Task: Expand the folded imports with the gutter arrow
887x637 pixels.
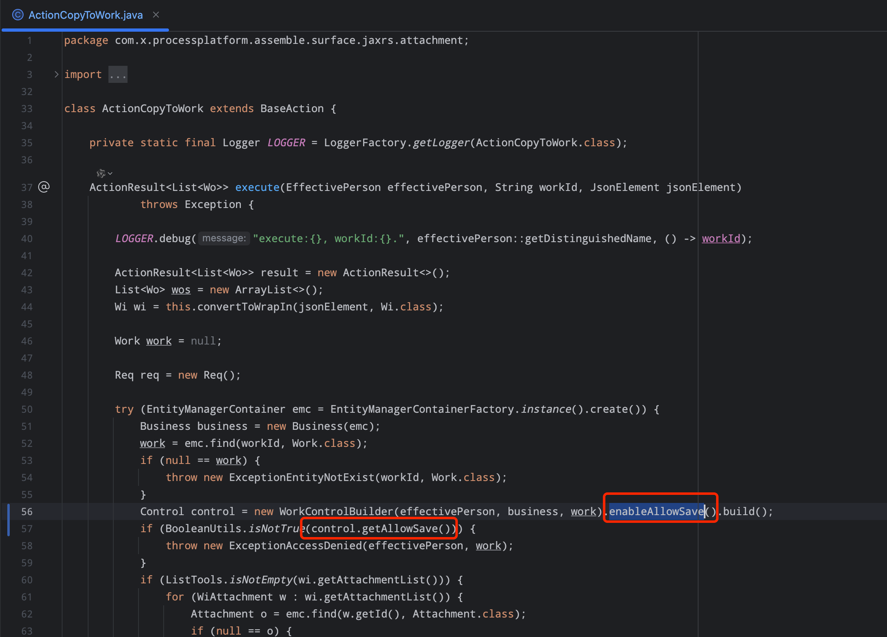Action: click(56, 74)
